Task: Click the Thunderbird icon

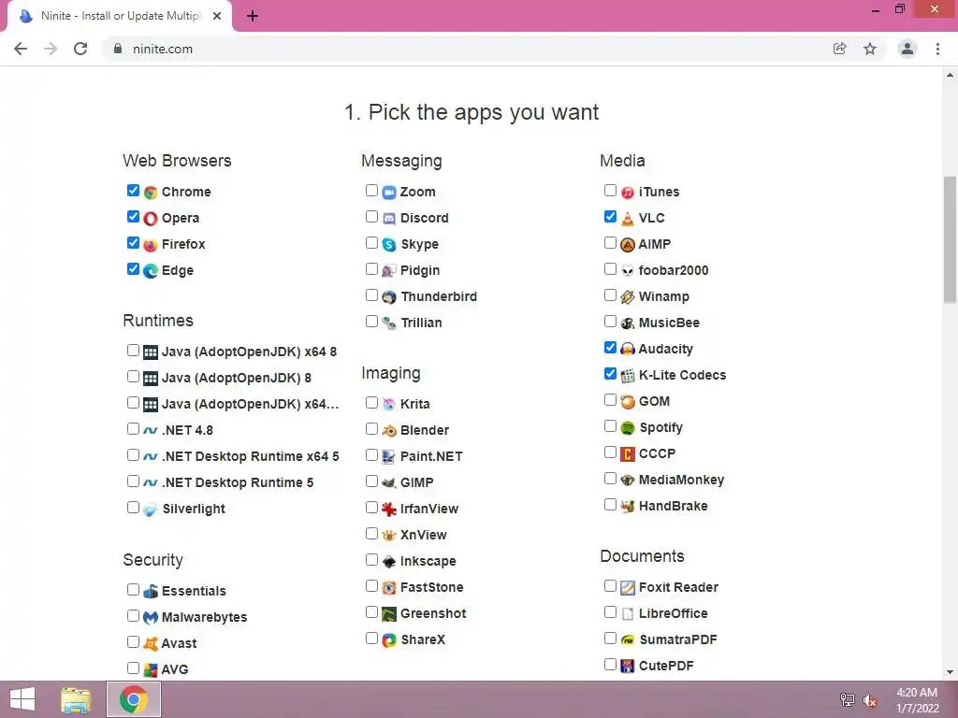Action: click(389, 297)
